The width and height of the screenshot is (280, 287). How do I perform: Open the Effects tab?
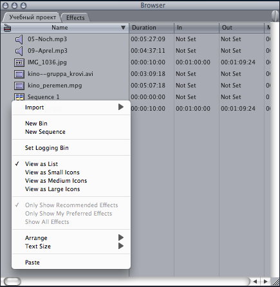coord(75,17)
